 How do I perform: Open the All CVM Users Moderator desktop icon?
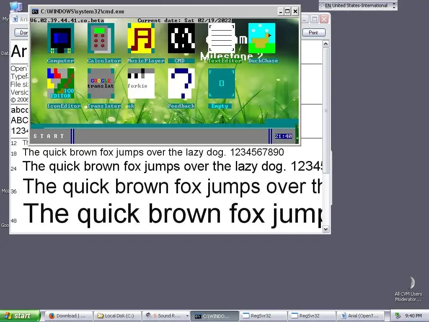click(409, 289)
